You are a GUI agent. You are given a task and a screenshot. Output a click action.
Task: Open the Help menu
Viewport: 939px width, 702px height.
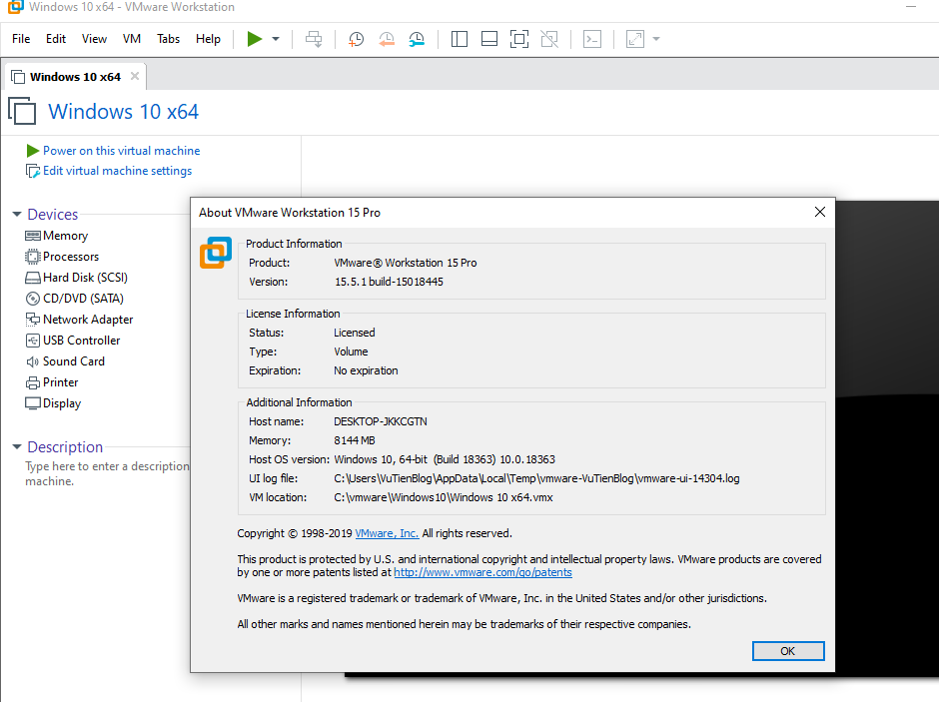click(x=208, y=39)
